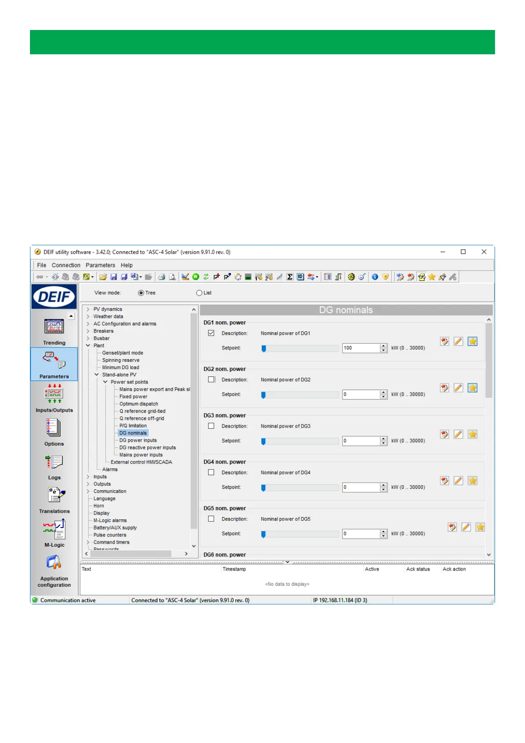Increase DG2 setpoint with the up stepper
The image size is (525, 743).
pyautogui.click(x=384, y=392)
